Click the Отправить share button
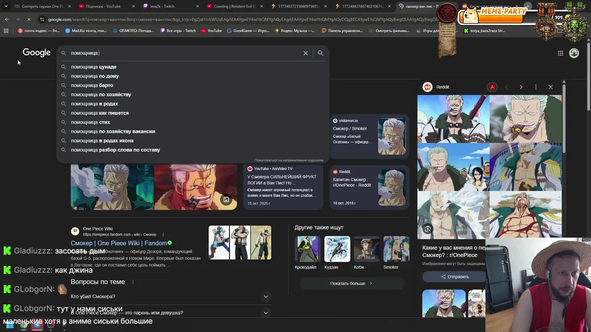The image size is (591, 332). coord(455,277)
